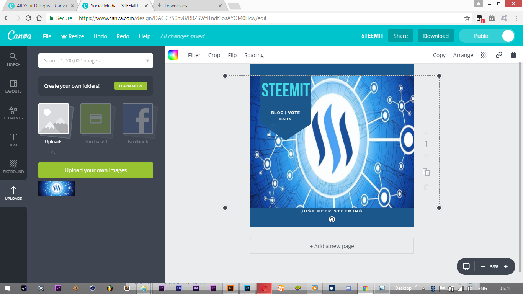Click the STEEMIT heading on canvas
Image resolution: width=523 pixels, height=294 pixels.
coord(286,90)
